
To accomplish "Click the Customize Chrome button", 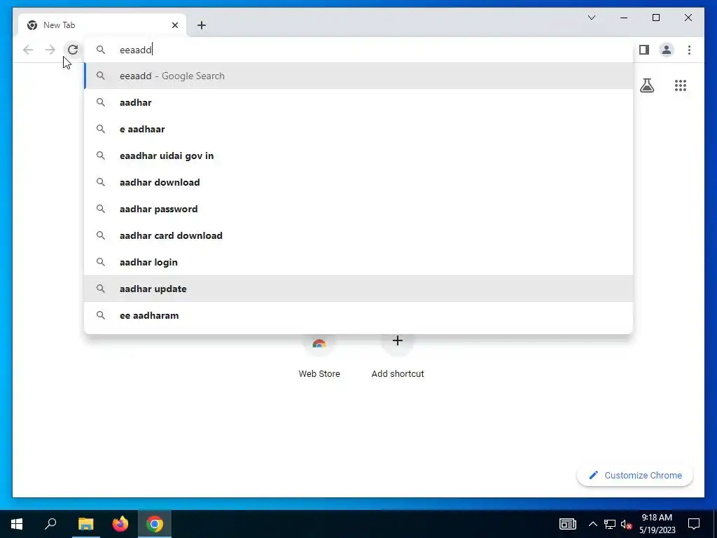I will click(635, 476).
